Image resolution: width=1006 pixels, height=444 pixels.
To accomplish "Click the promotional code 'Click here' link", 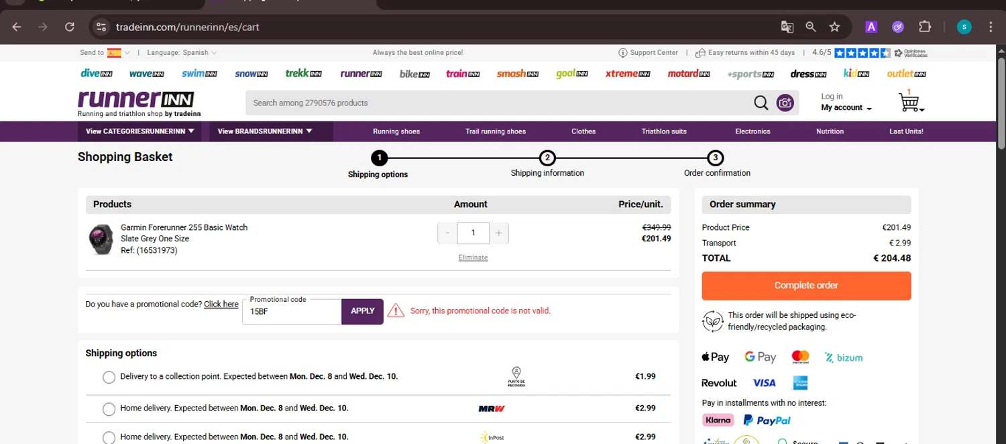I will click(221, 304).
